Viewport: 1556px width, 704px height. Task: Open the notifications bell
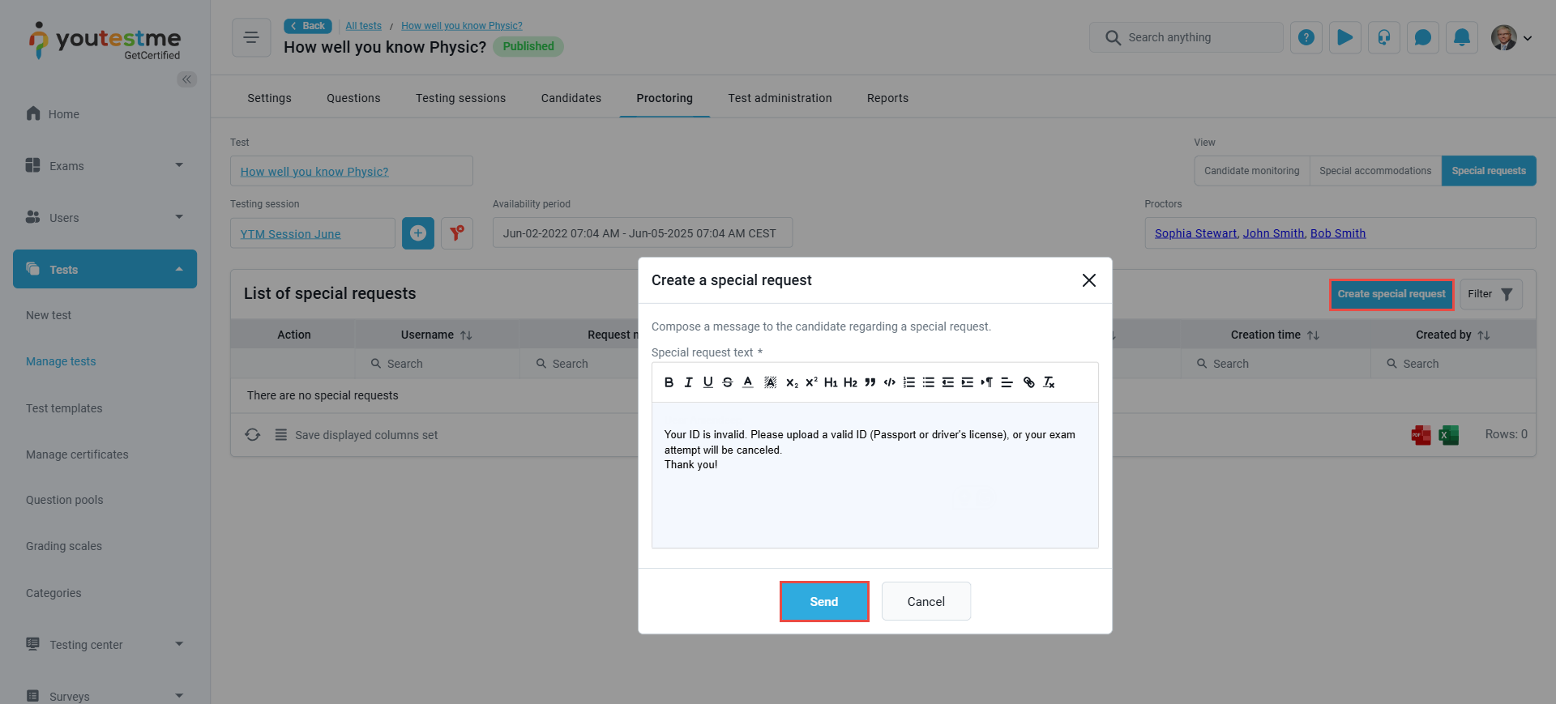click(x=1462, y=37)
